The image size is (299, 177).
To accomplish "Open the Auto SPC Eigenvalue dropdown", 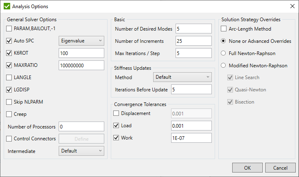I will tap(81, 41).
